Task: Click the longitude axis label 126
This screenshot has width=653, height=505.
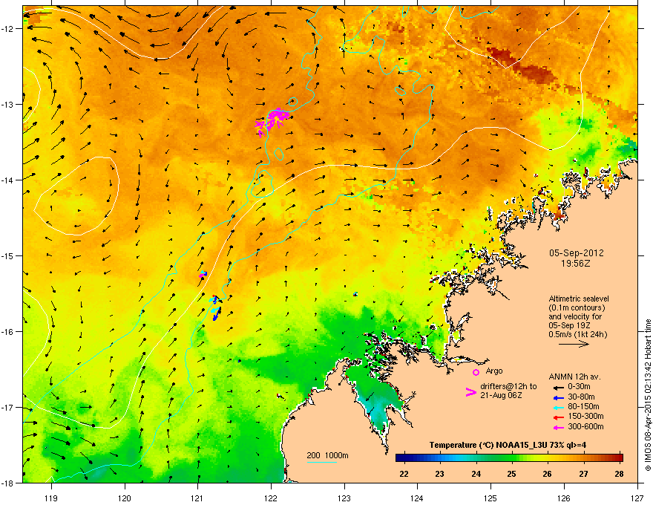Action: coord(564,498)
